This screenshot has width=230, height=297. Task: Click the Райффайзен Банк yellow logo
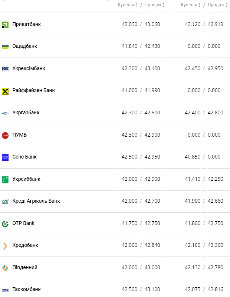tap(5, 91)
